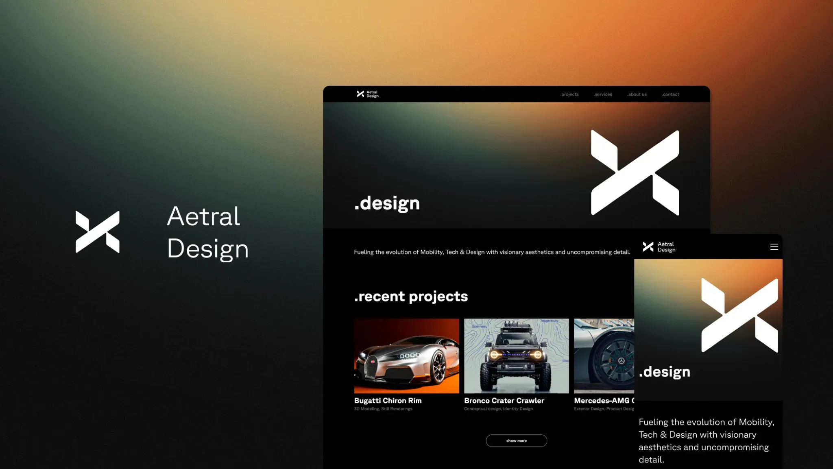Go to the .about us page
This screenshot has width=833, height=469.
[637, 94]
